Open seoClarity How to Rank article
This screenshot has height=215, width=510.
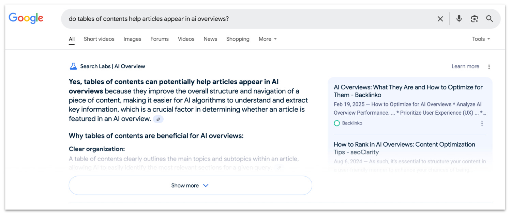404,148
